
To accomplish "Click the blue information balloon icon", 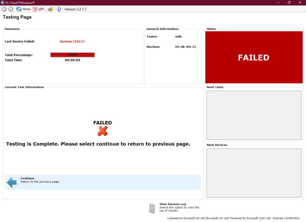I will point(58,9).
